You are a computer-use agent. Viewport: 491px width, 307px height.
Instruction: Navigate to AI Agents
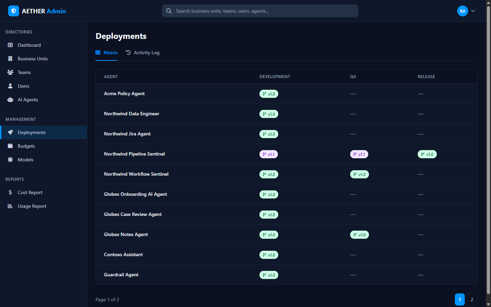click(44, 100)
